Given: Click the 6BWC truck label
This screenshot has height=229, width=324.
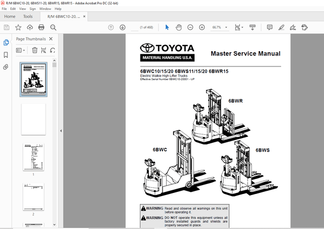Looking at the screenshot, I should (160, 150).
